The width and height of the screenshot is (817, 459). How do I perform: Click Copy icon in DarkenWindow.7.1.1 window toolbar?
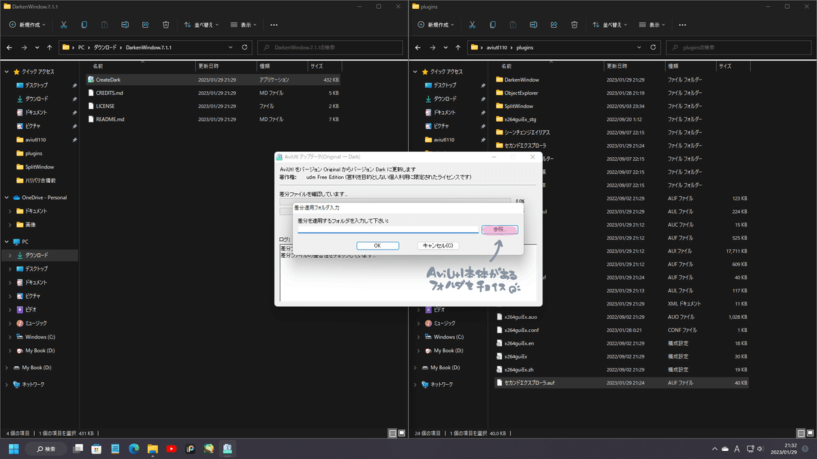[x=84, y=24]
